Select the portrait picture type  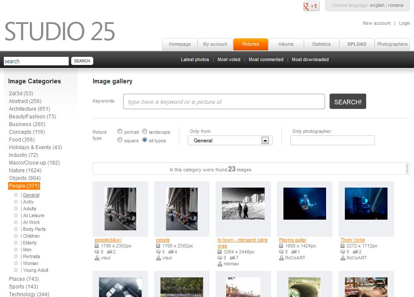[x=120, y=132]
